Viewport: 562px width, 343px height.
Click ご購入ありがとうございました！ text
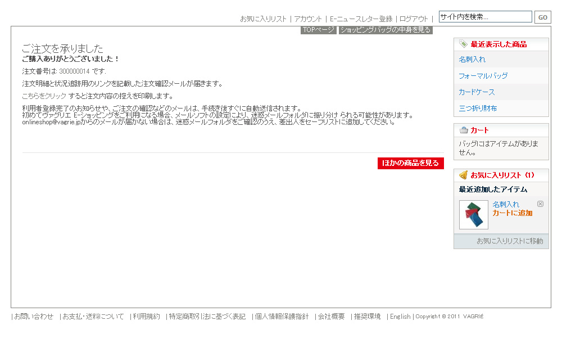[70, 59]
